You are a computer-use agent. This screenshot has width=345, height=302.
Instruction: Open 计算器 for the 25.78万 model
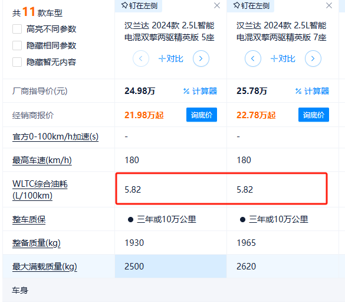[x=312, y=91]
